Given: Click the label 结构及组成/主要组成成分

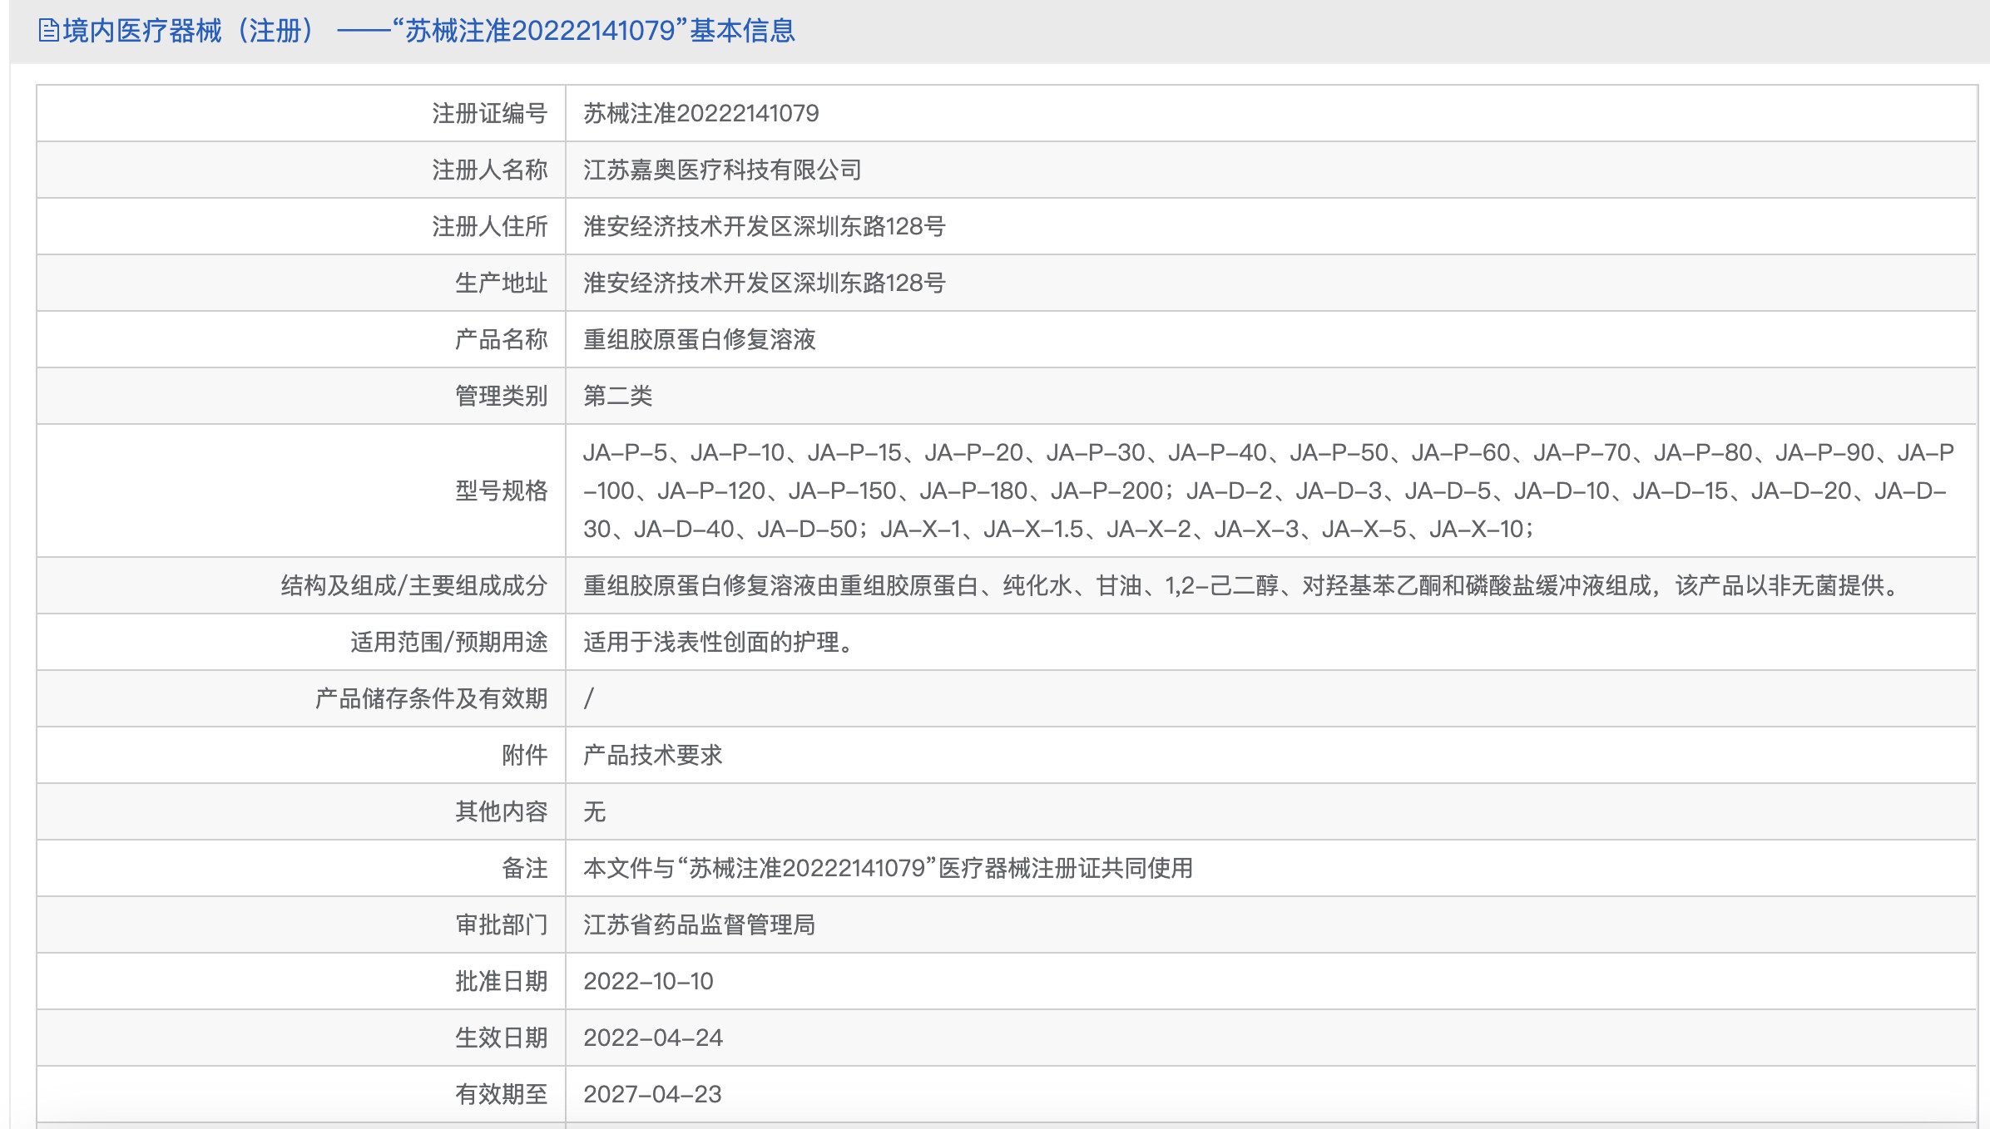Looking at the screenshot, I should click(x=414, y=585).
